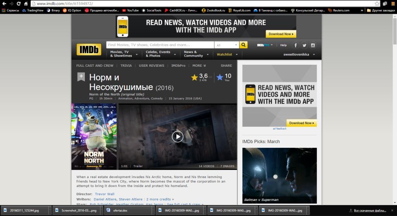Open the IMDbPro dropdown in the header
397x216 pixels.
tap(265, 45)
